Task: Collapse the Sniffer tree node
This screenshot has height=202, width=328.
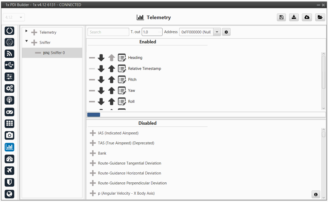Action: 26,41
